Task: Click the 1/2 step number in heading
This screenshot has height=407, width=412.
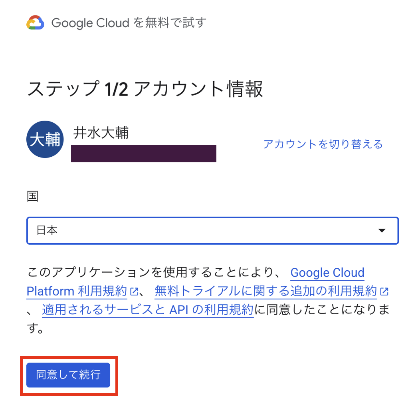Action: tap(116, 90)
